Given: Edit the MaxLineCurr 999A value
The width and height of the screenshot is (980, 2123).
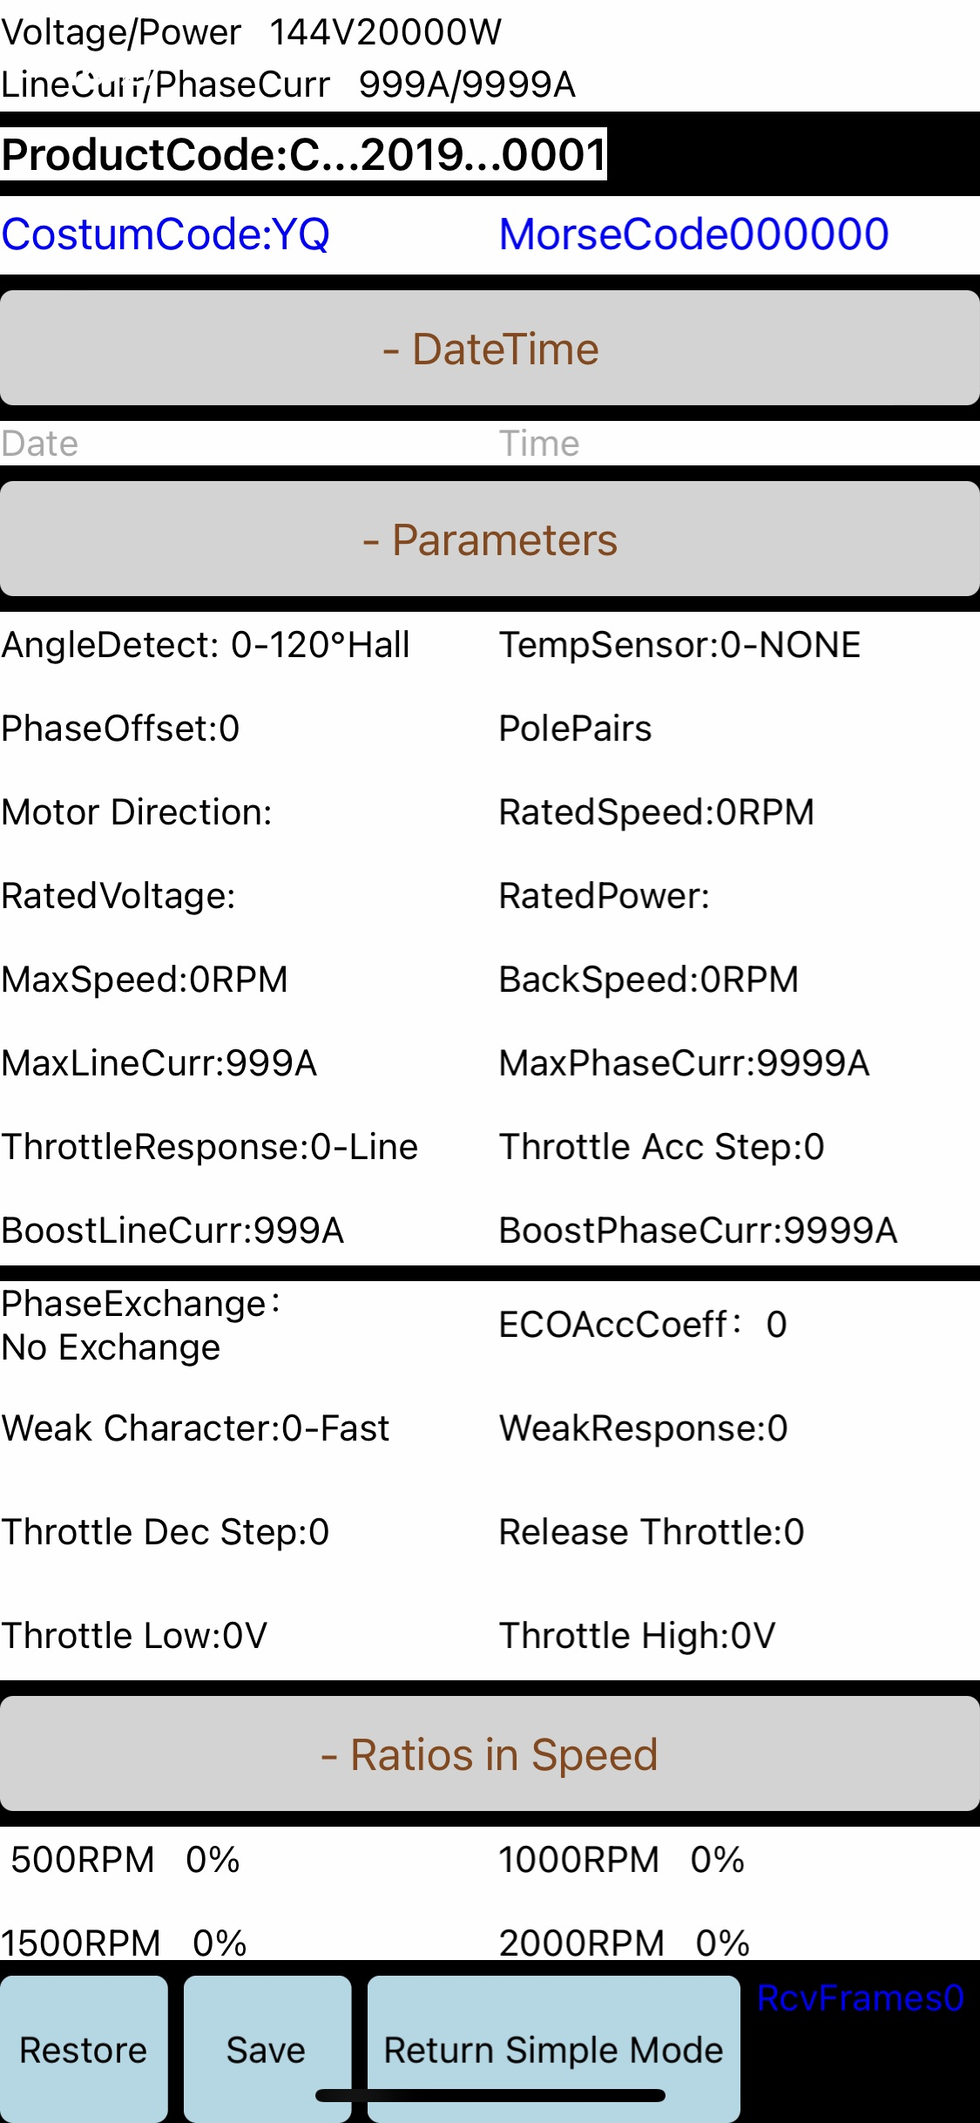Looking at the screenshot, I should pos(159,1063).
